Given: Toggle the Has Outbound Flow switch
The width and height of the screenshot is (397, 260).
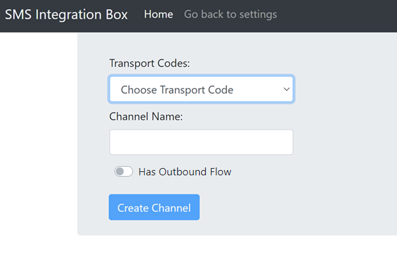Looking at the screenshot, I should [x=124, y=171].
